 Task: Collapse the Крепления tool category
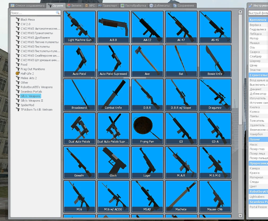[x=258, y=20]
